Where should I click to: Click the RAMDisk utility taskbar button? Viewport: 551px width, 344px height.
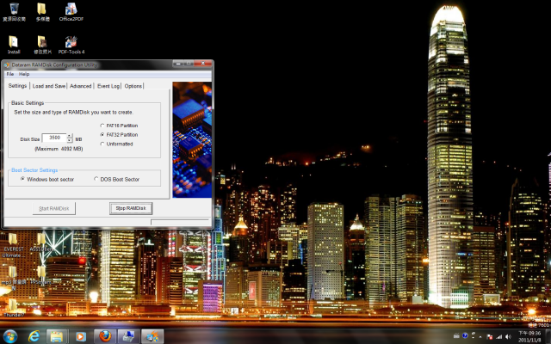click(x=152, y=336)
